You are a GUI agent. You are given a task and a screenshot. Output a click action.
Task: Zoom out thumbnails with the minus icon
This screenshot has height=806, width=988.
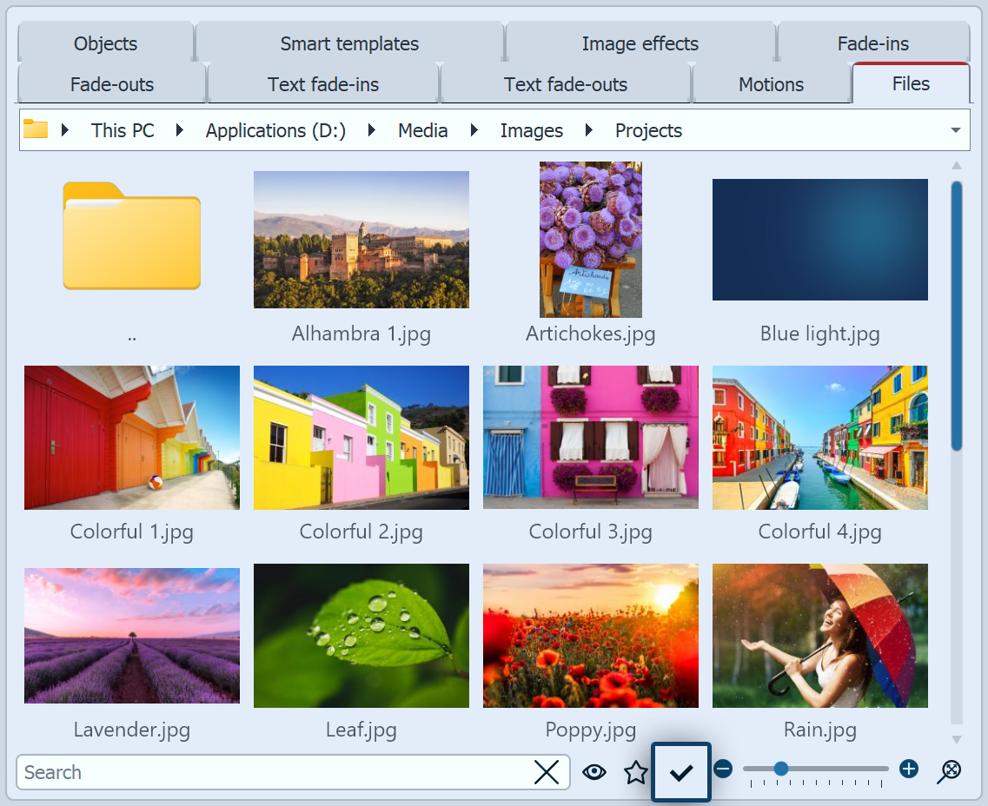[724, 769]
